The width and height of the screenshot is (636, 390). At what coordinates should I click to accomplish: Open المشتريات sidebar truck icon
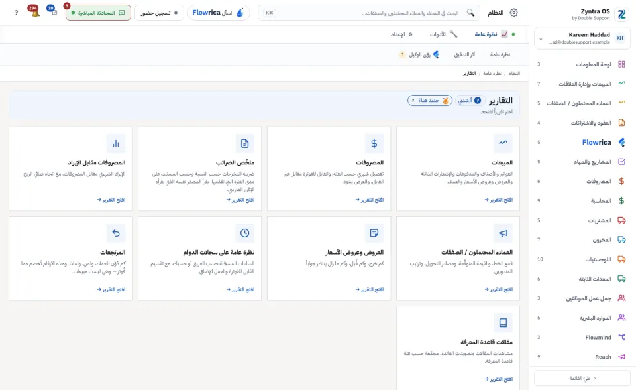click(621, 220)
